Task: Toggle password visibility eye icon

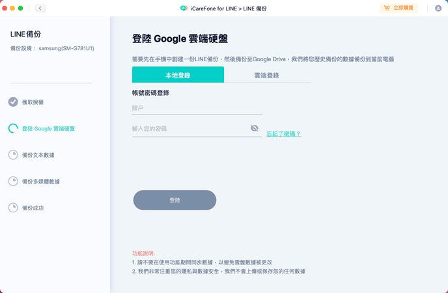Action: pos(255,128)
